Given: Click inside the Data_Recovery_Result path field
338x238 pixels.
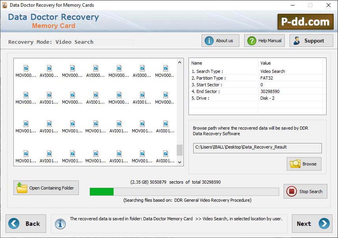Looking at the screenshot, I should click(x=257, y=148).
